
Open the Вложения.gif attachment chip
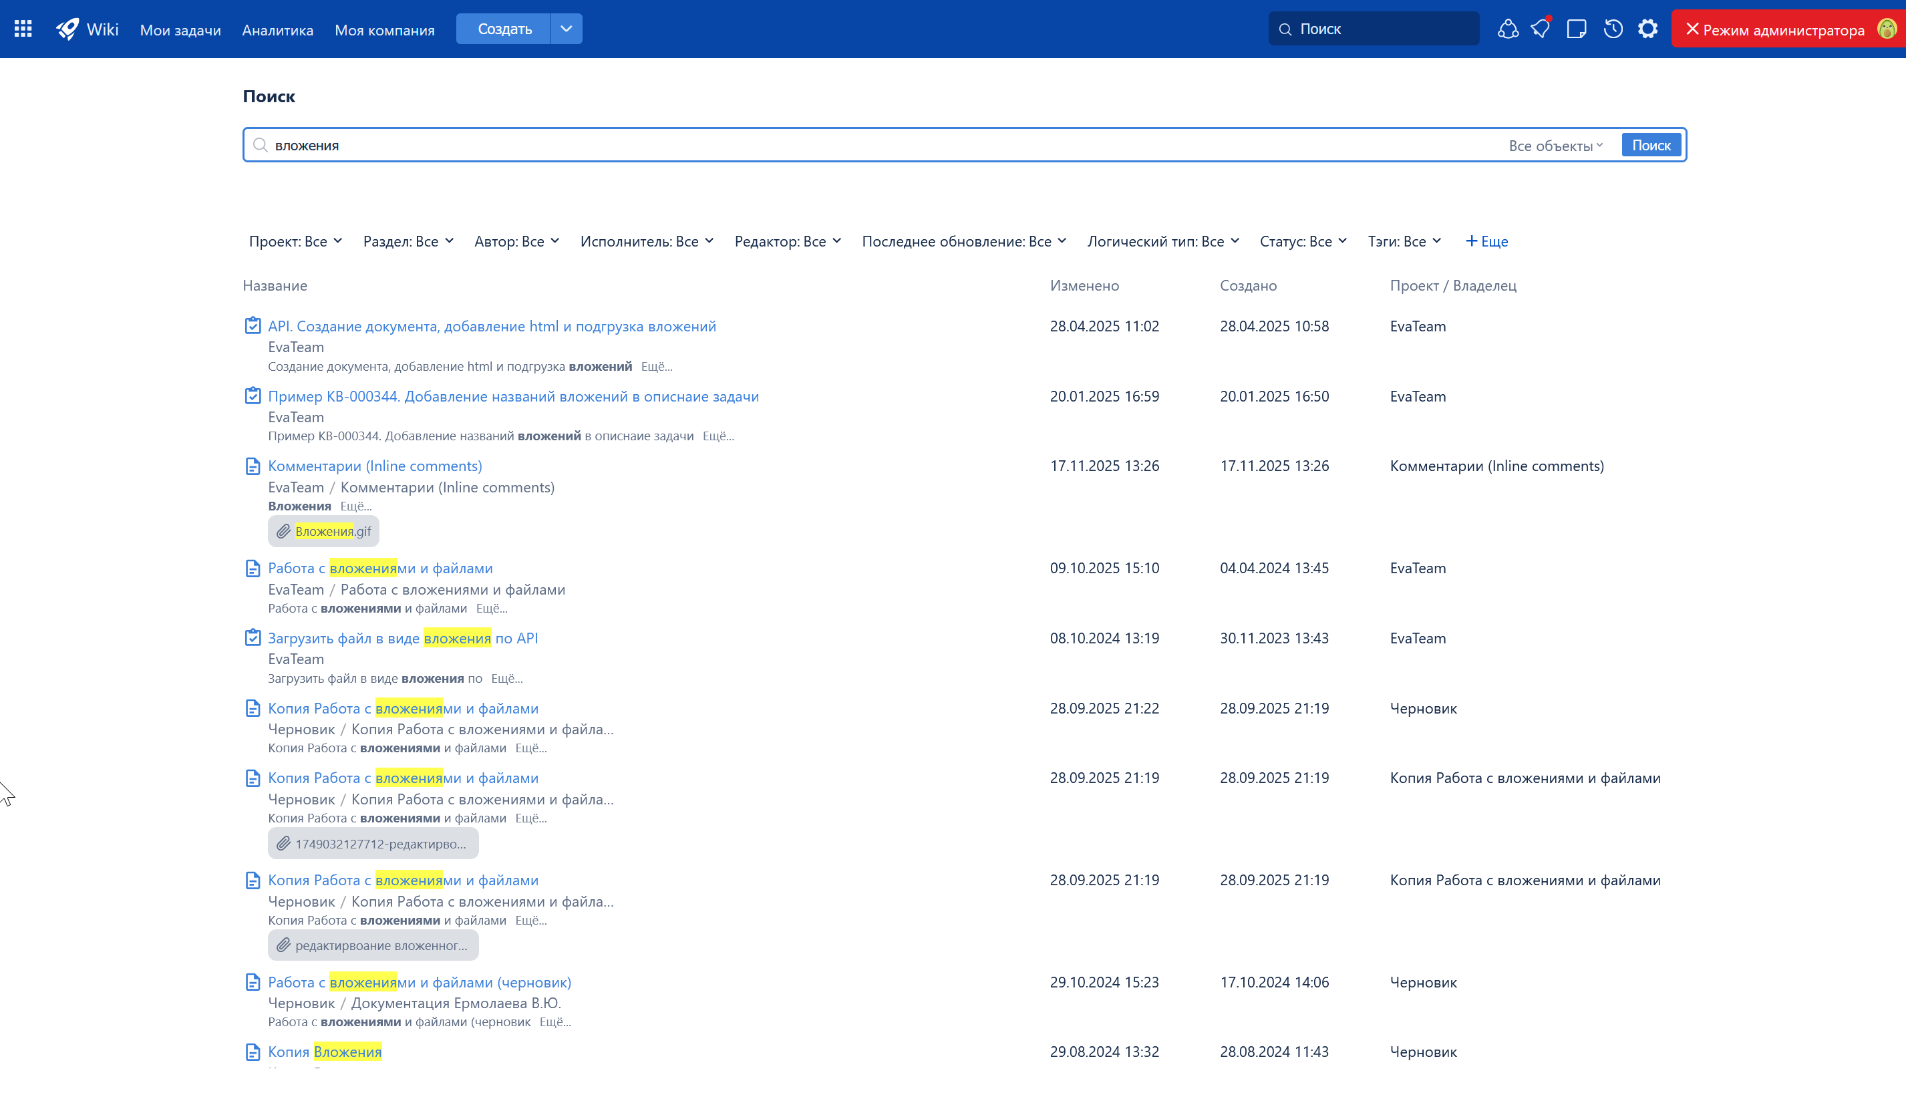click(323, 532)
